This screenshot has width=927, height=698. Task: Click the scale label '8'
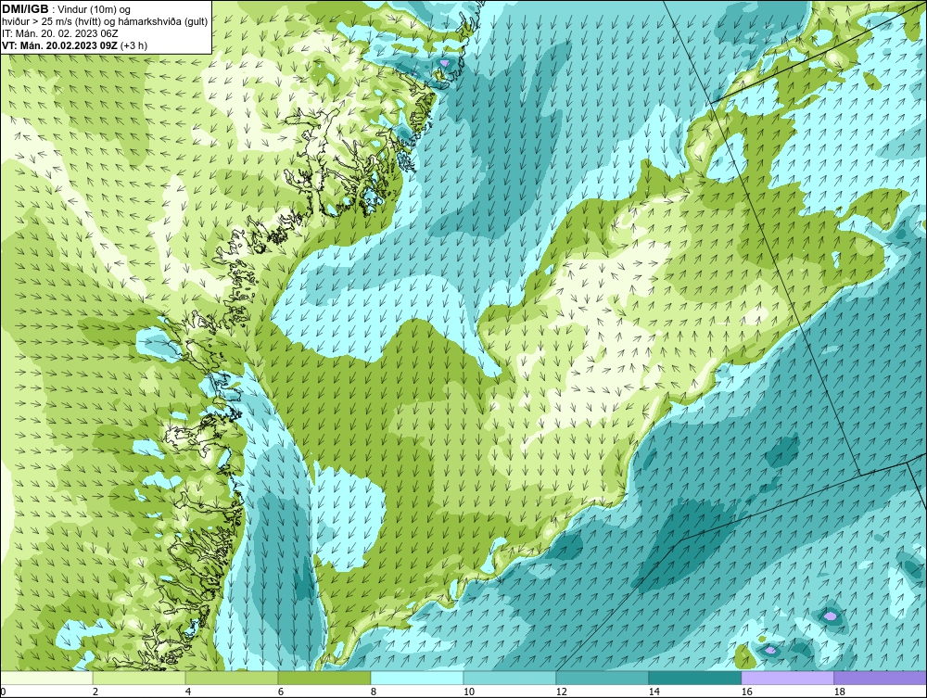tap(374, 692)
